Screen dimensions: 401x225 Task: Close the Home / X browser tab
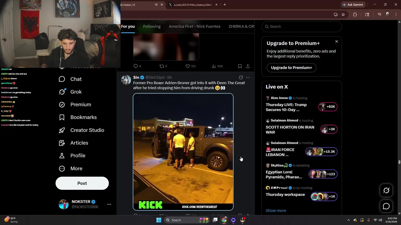click(162, 5)
